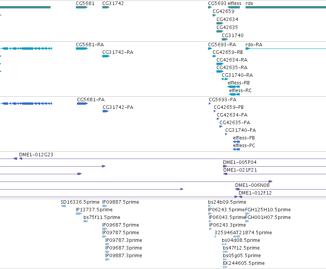Select the CG42635 gene label
The width and height of the screenshot is (326, 269).
(x=227, y=28)
